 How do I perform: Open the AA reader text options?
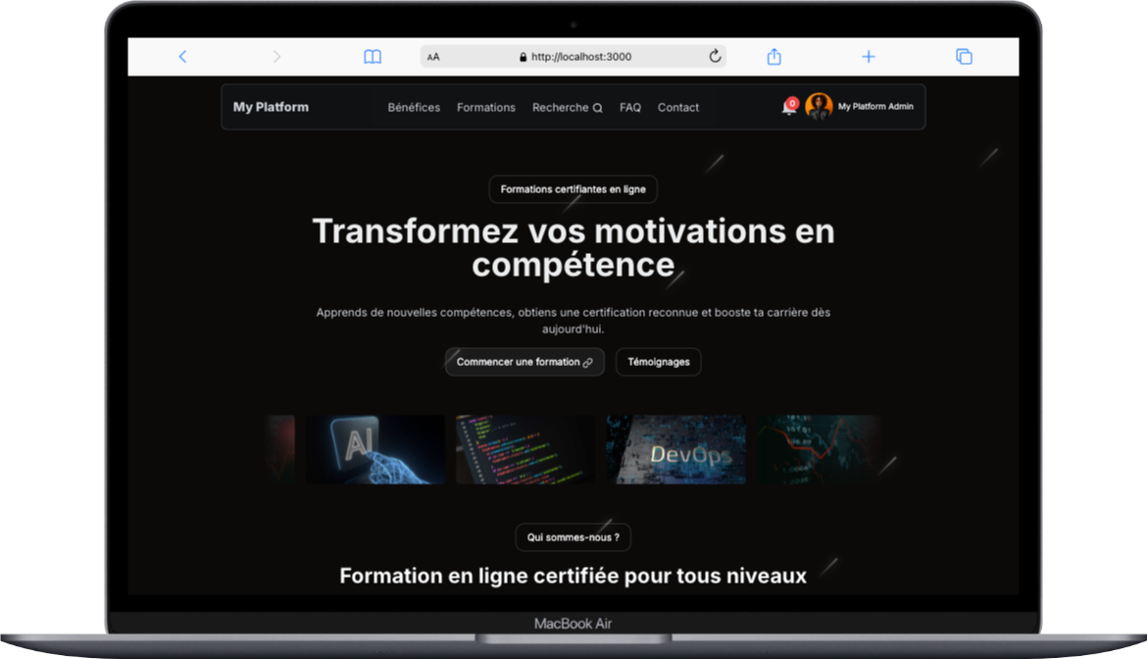tap(433, 56)
